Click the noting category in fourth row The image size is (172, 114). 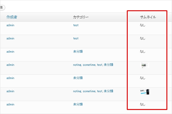77,65
